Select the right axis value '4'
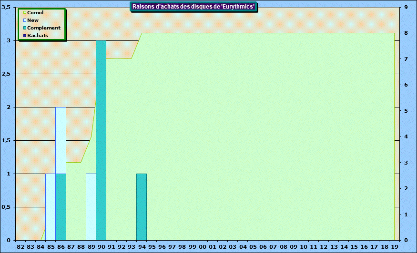The height and width of the screenshot is (253, 417). (x=405, y=137)
